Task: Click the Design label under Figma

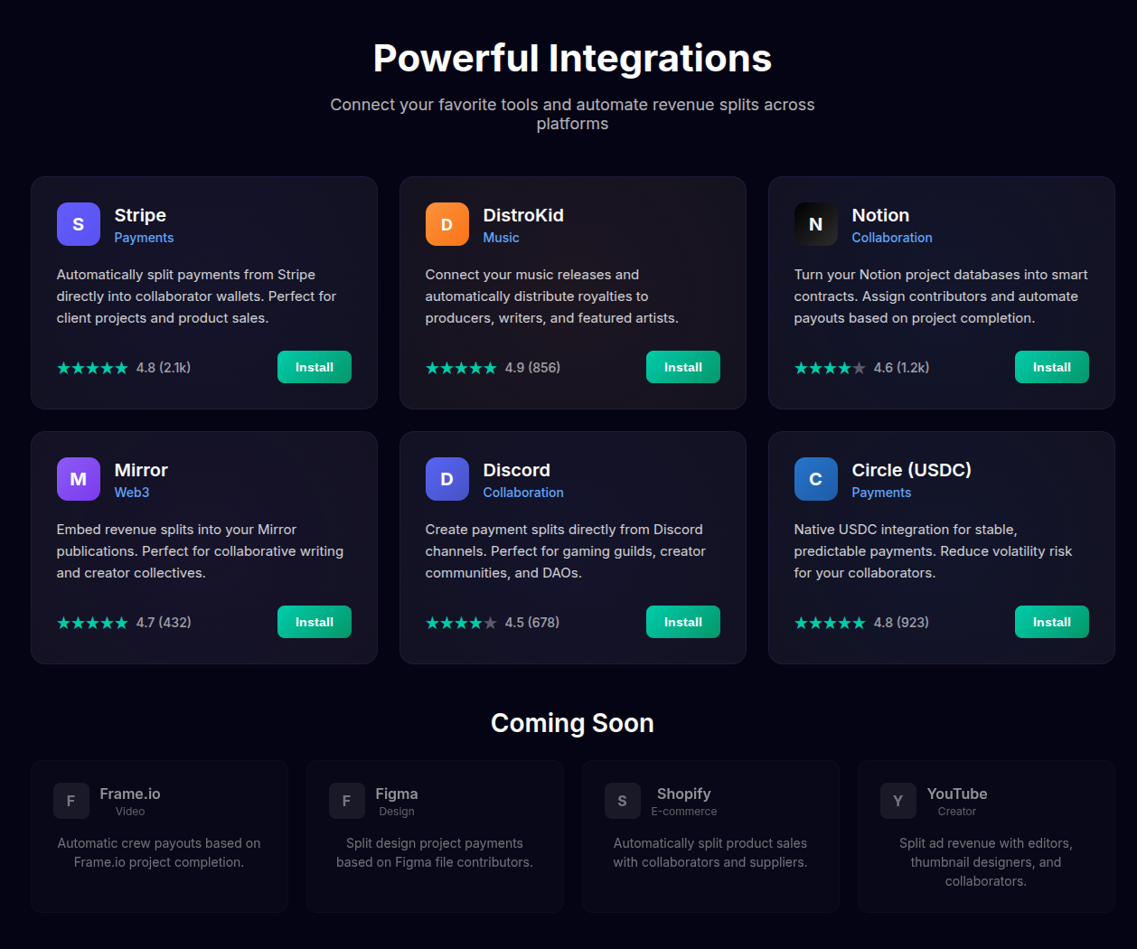Action: coord(397,812)
